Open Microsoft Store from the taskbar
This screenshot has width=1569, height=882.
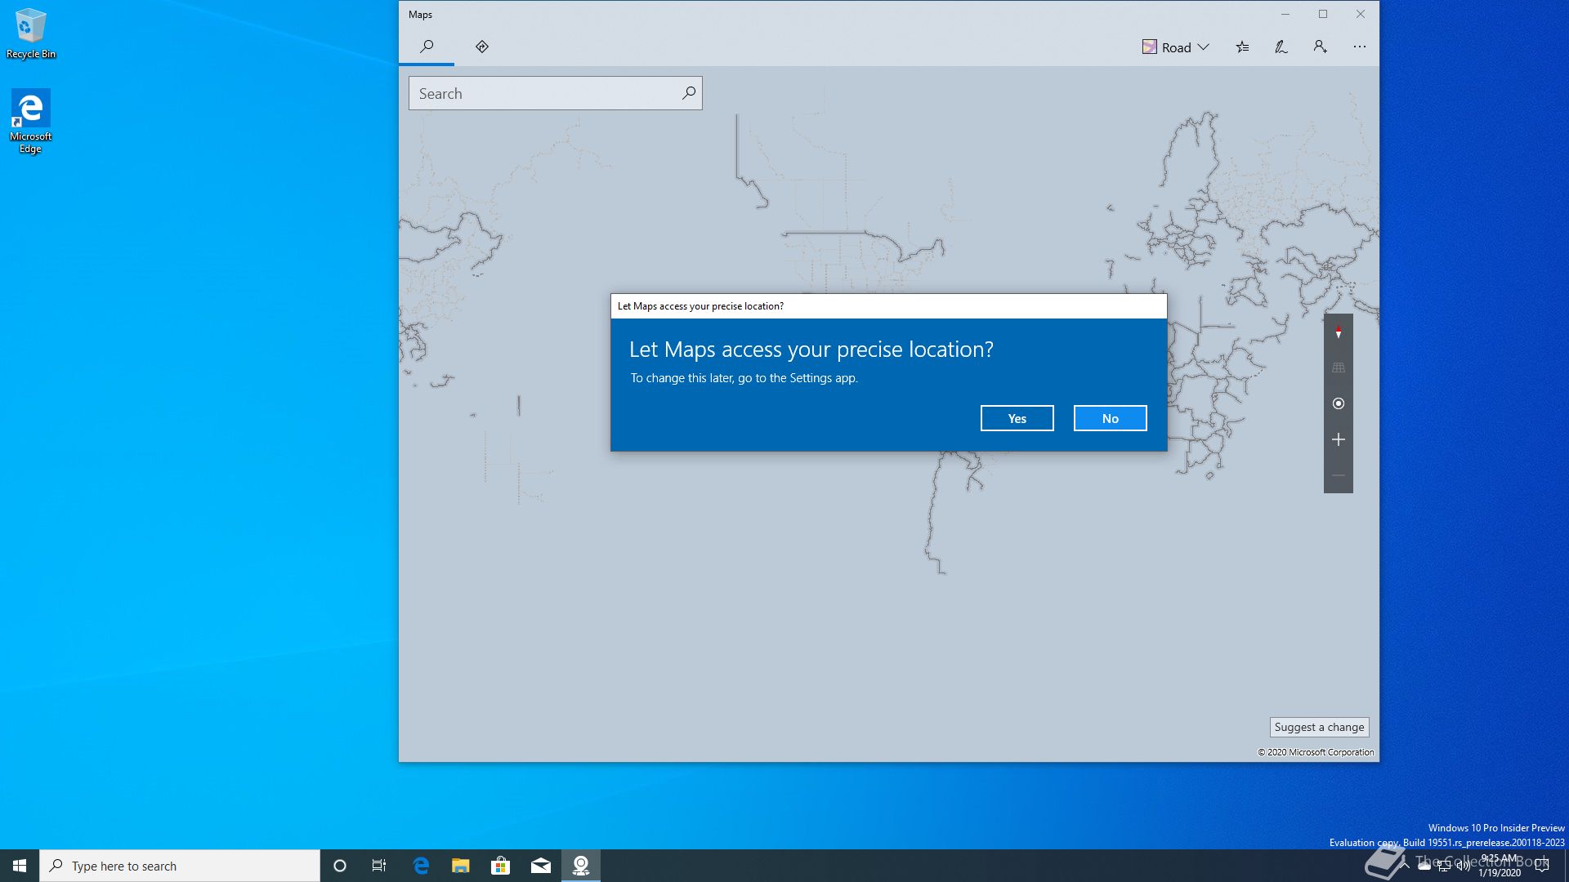(501, 866)
